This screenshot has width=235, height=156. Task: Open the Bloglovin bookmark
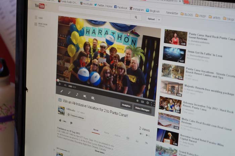click(153, 11)
